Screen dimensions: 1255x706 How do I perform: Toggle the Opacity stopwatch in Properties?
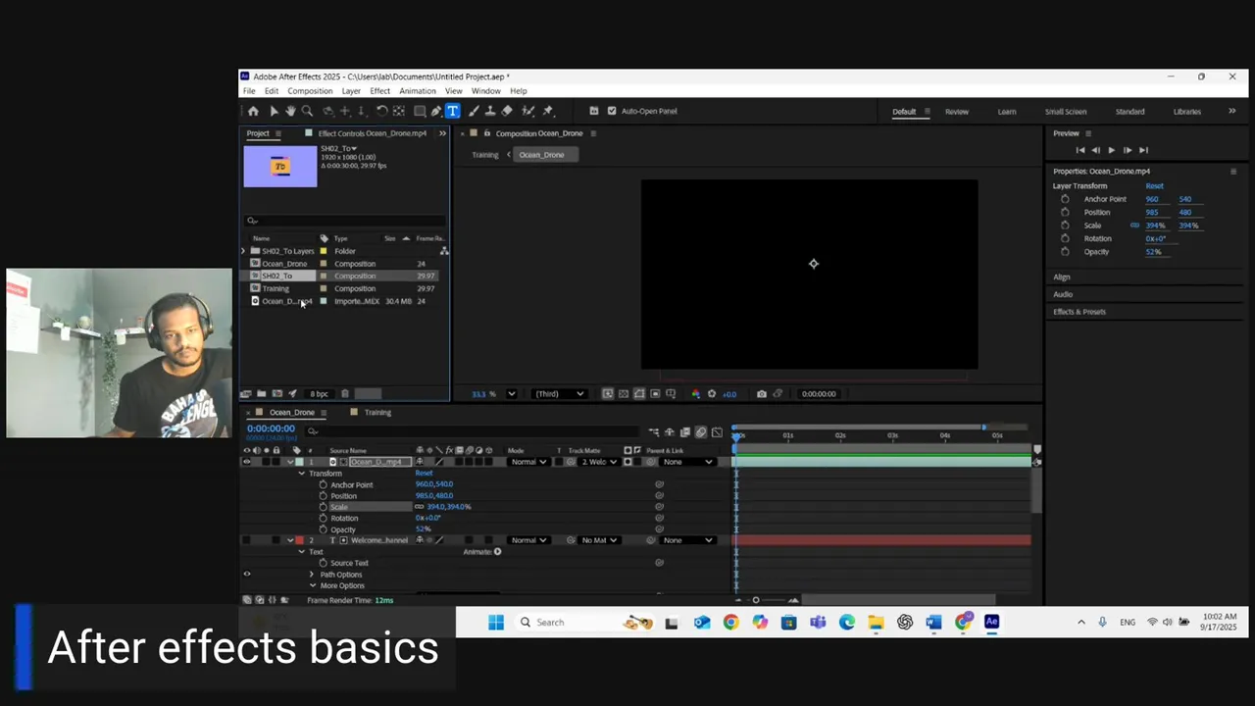pyautogui.click(x=1065, y=252)
